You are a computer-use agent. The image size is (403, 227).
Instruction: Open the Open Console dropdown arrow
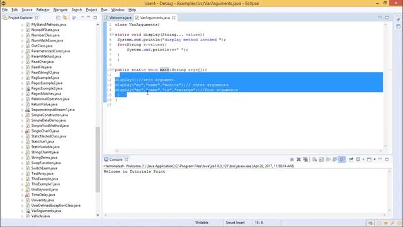[x=375, y=160]
